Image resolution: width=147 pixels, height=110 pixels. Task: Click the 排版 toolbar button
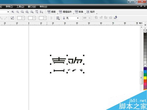coord(51,12)
